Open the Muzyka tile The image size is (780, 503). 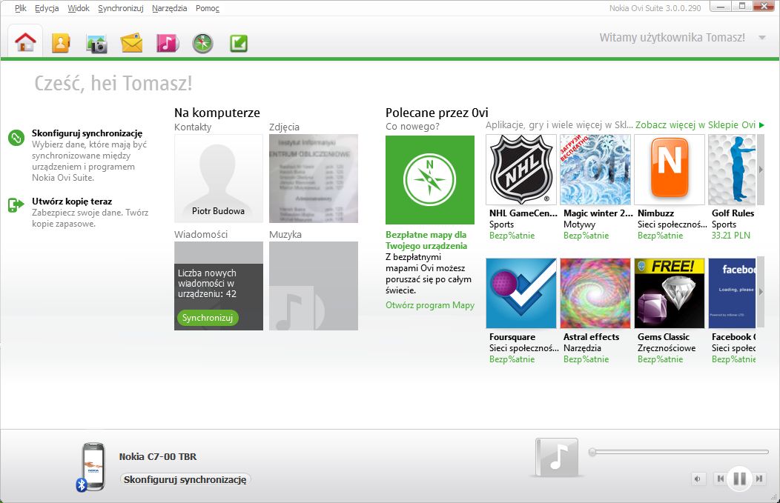pos(314,286)
